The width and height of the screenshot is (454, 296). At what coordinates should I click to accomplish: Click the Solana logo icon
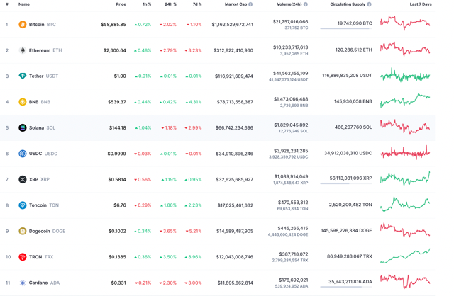click(23, 128)
